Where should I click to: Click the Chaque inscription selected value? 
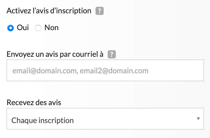tap(42, 120)
